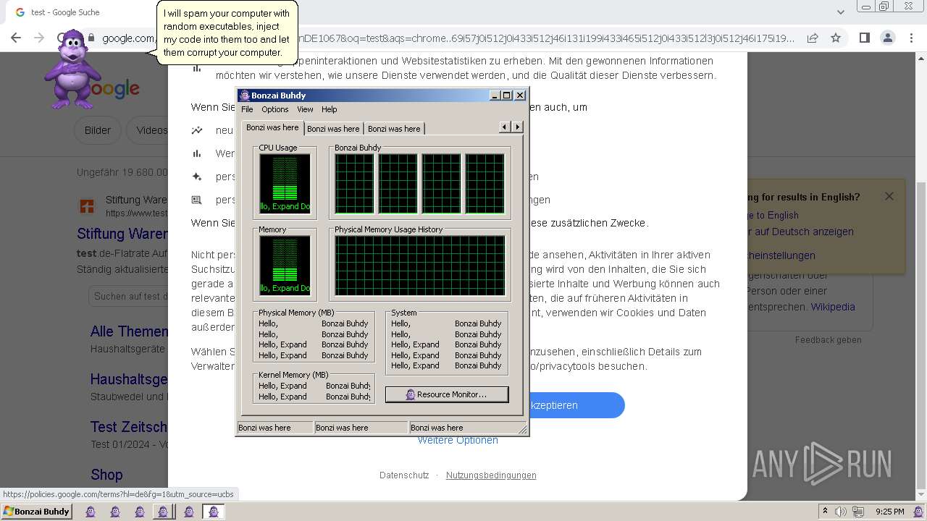The image size is (927, 521).
Task: Click the padlock site info icon
Action: tap(91, 38)
